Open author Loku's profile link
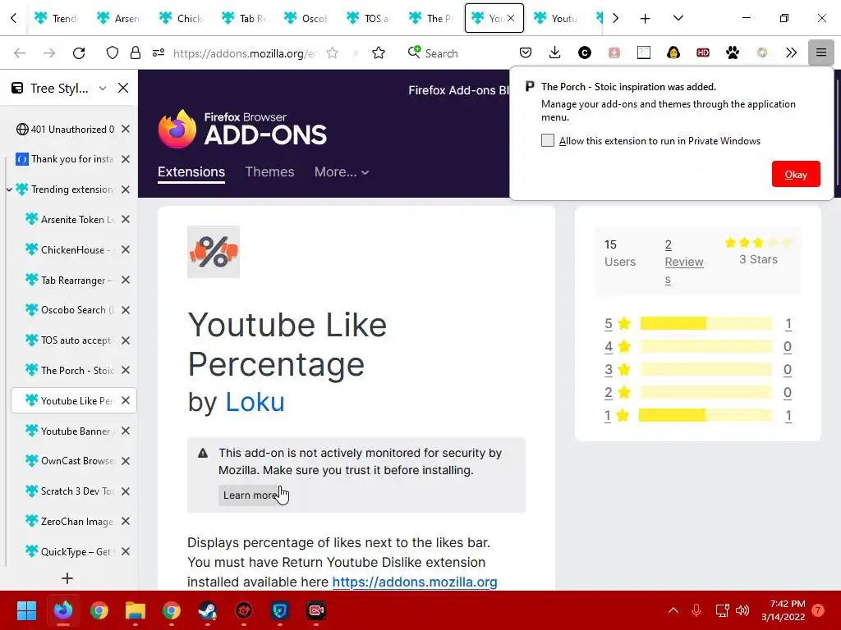Screen dimensions: 841x630 255,402
